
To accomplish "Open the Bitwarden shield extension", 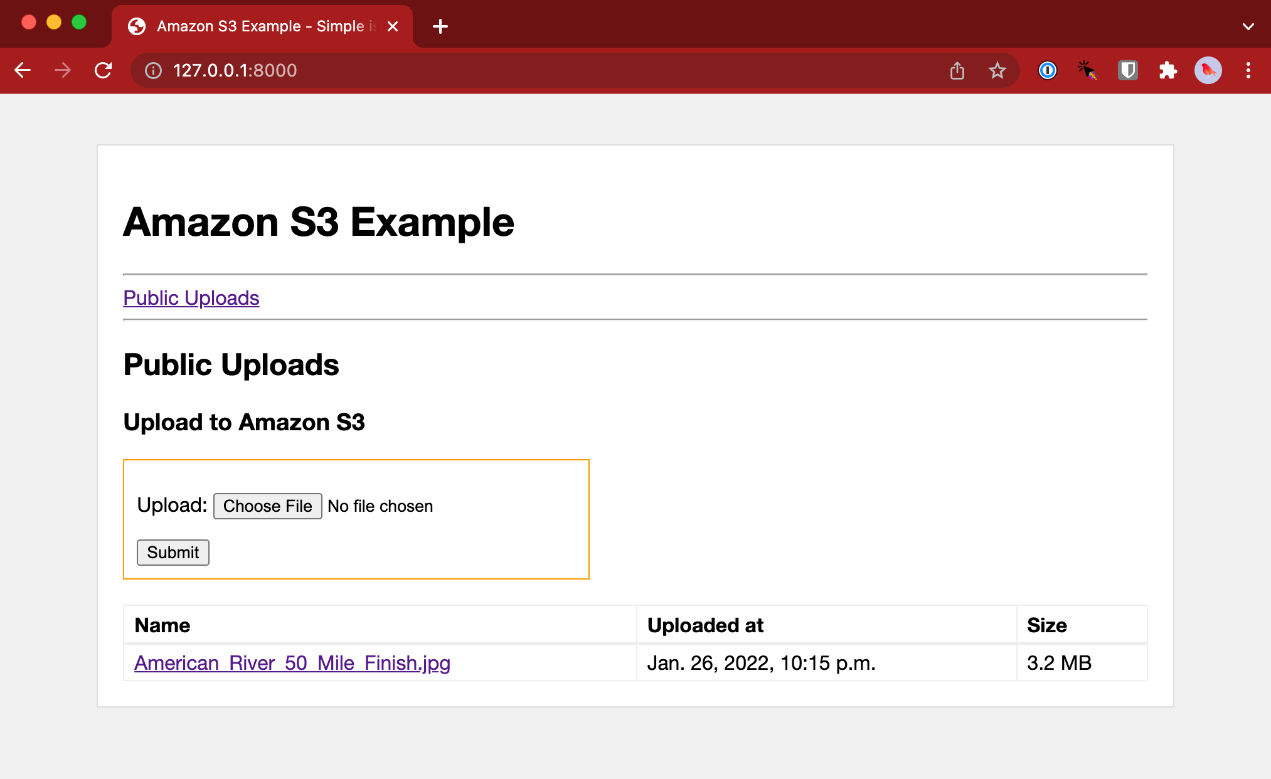I will (x=1127, y=70).
